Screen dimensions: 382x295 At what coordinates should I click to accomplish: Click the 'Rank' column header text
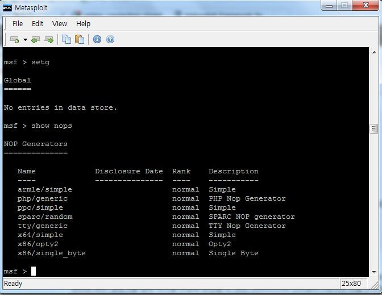point(181,171)
